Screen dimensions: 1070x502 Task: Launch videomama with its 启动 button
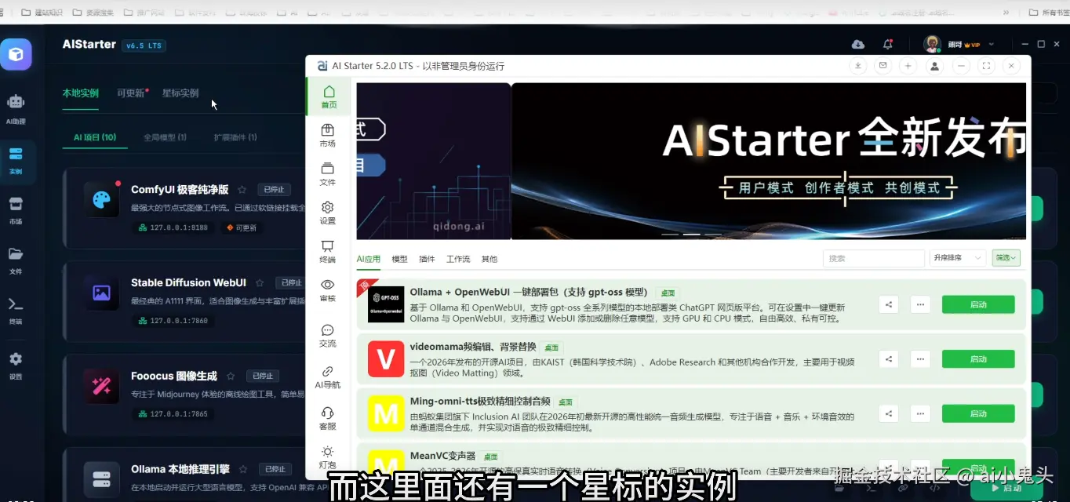pos(978,359)
